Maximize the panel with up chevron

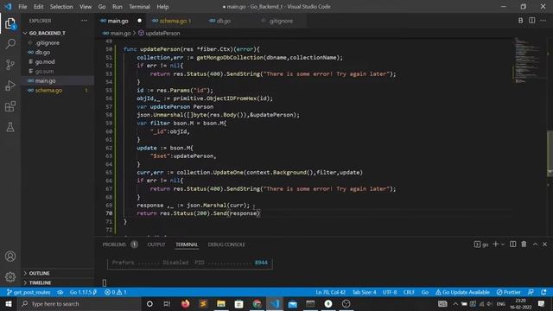[536, 244]
